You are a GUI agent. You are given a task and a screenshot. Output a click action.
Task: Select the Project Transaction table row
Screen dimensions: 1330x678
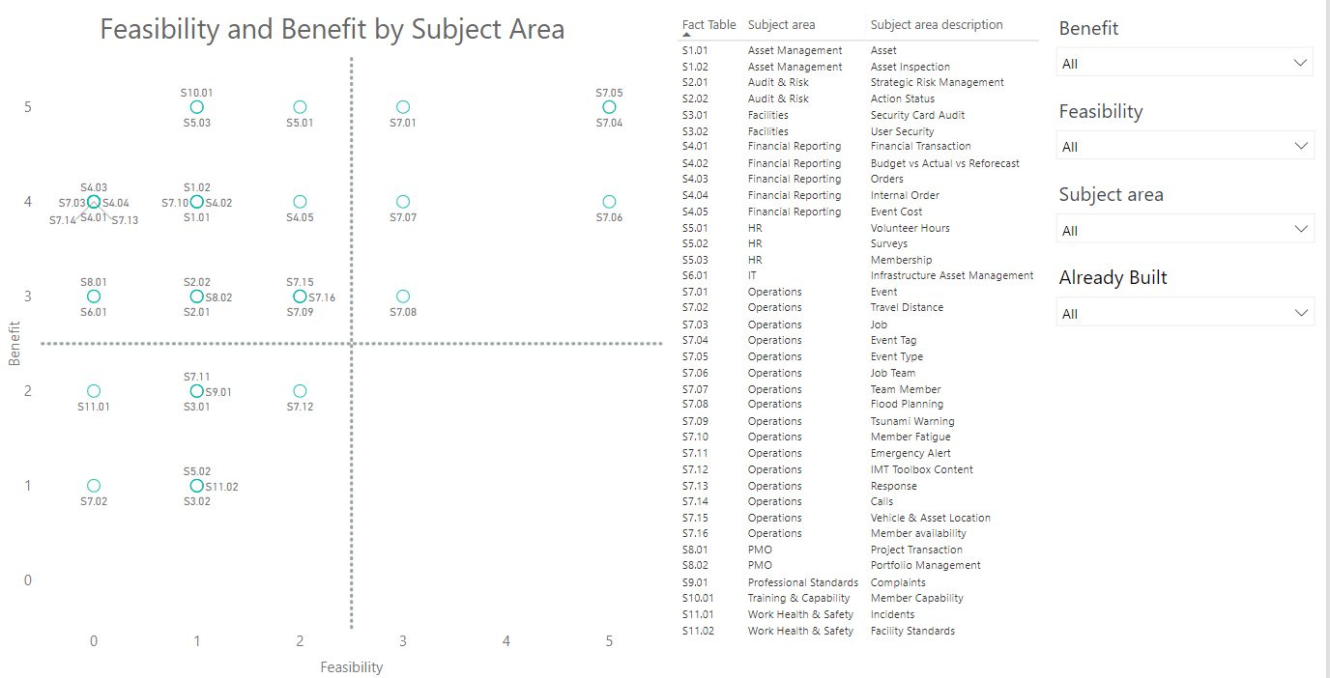(859, 550)
